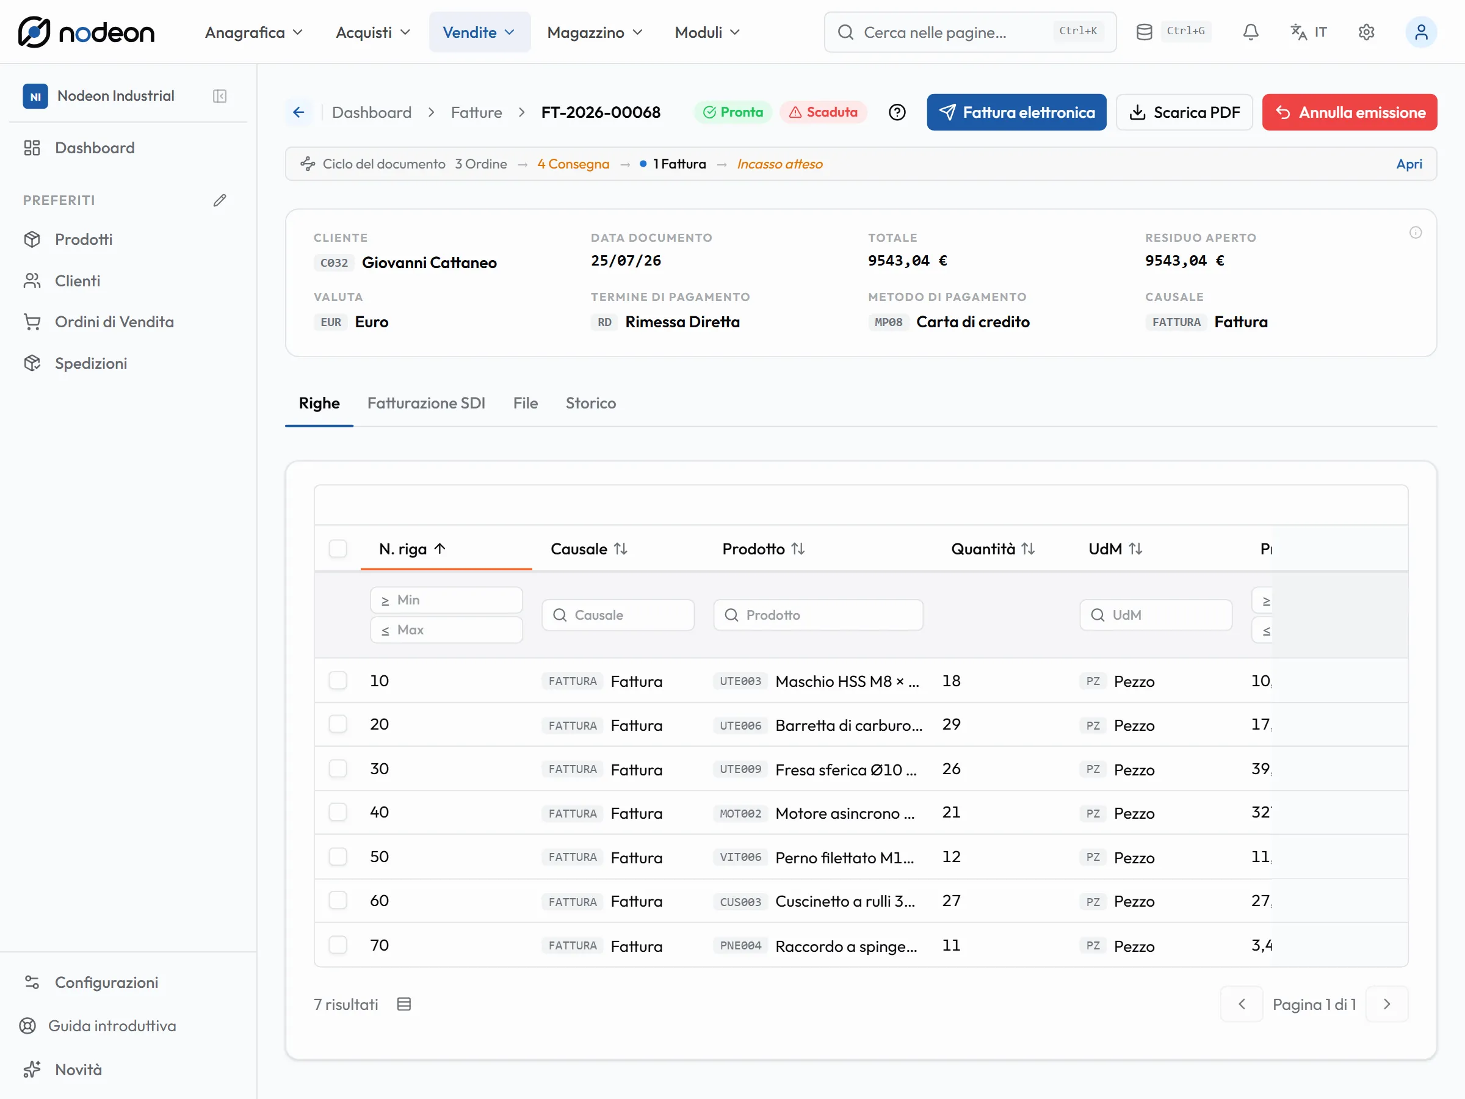Click Apri in the document cycle bar
1465x1099 pixels.
(1409, 164)
